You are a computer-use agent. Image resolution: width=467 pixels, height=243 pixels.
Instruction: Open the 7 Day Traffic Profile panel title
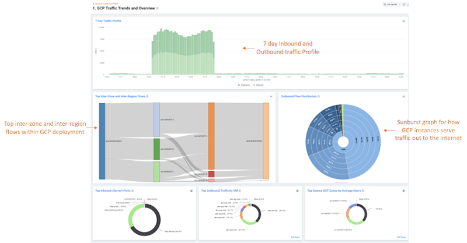point(108,21)
